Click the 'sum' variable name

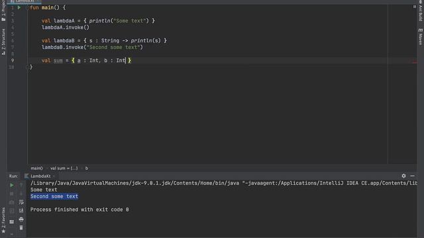click(x=58, y=60)
